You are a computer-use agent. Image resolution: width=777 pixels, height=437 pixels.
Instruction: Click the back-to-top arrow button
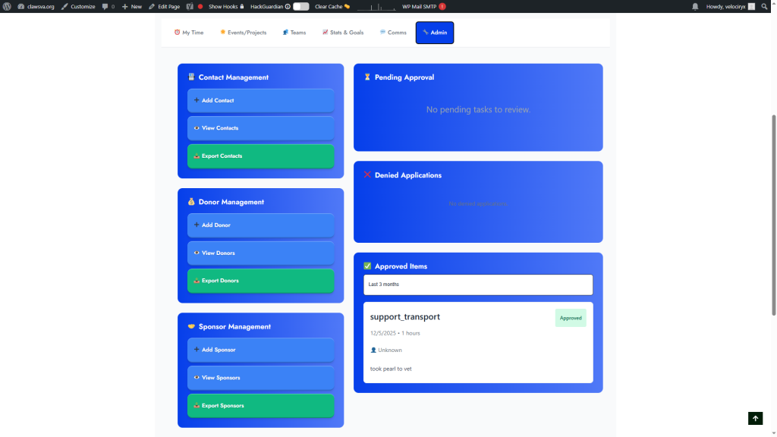coord(755,418)
